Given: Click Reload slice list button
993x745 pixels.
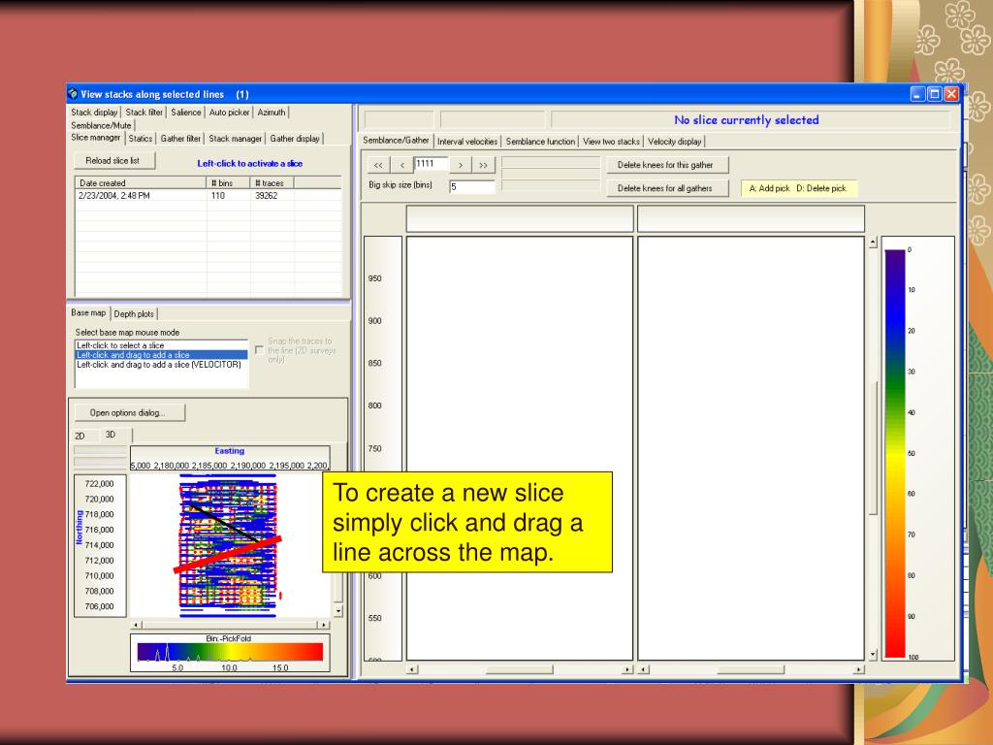Looking at the screenshot, I should pos(114,161).
